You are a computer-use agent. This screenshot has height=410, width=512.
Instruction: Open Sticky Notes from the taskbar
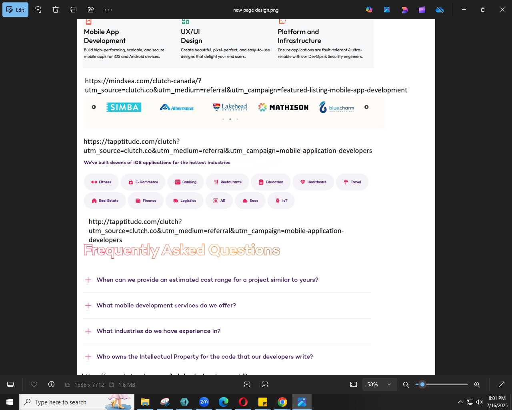click(x=263, y=402)
